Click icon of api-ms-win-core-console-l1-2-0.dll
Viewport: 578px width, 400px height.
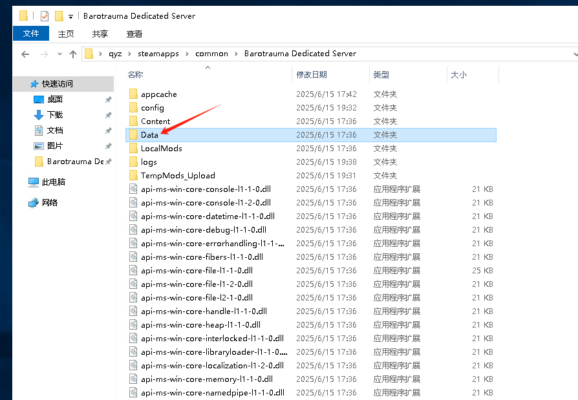point(133,202)
